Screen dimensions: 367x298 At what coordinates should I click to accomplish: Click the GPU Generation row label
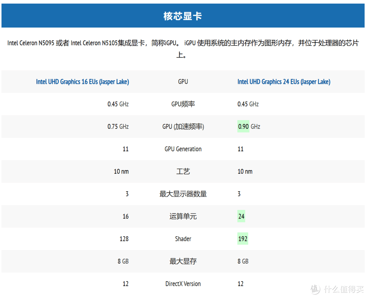coord(183,149)
